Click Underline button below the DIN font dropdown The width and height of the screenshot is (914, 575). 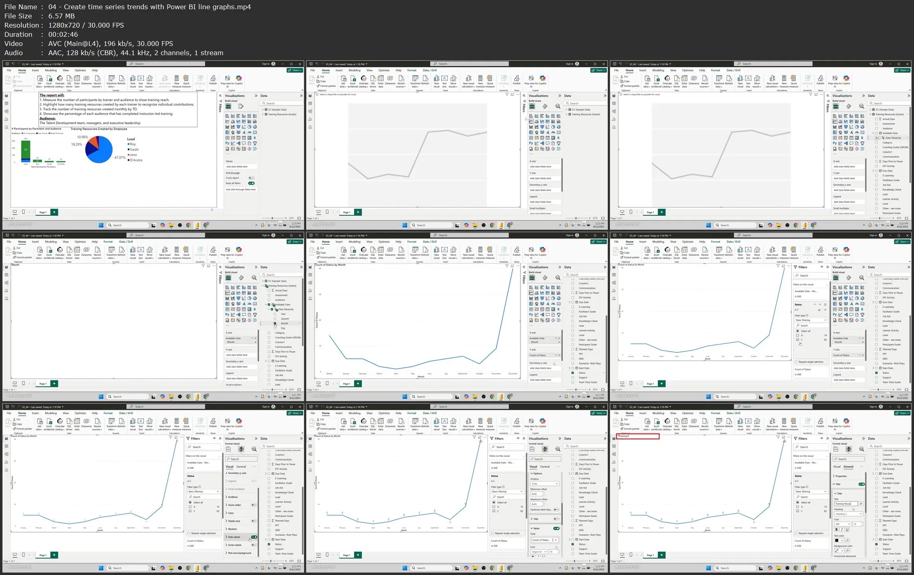(x=847, y=529)
